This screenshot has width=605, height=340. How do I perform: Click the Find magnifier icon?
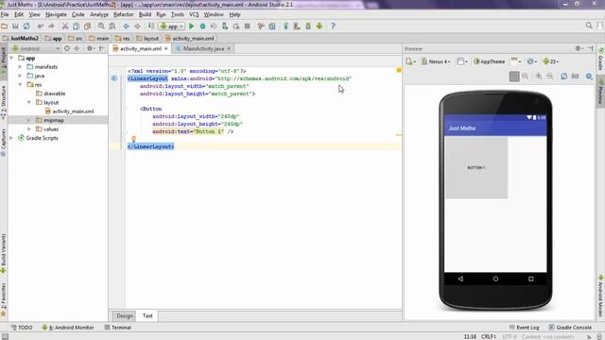tap(101, 26)
